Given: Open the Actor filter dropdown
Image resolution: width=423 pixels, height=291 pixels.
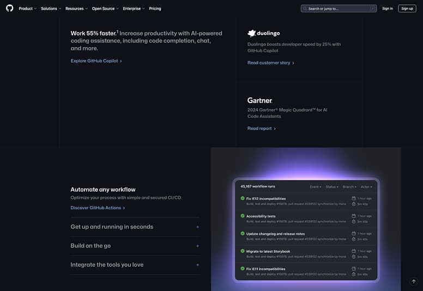Looking at the screenshot, I should point(366,186).
